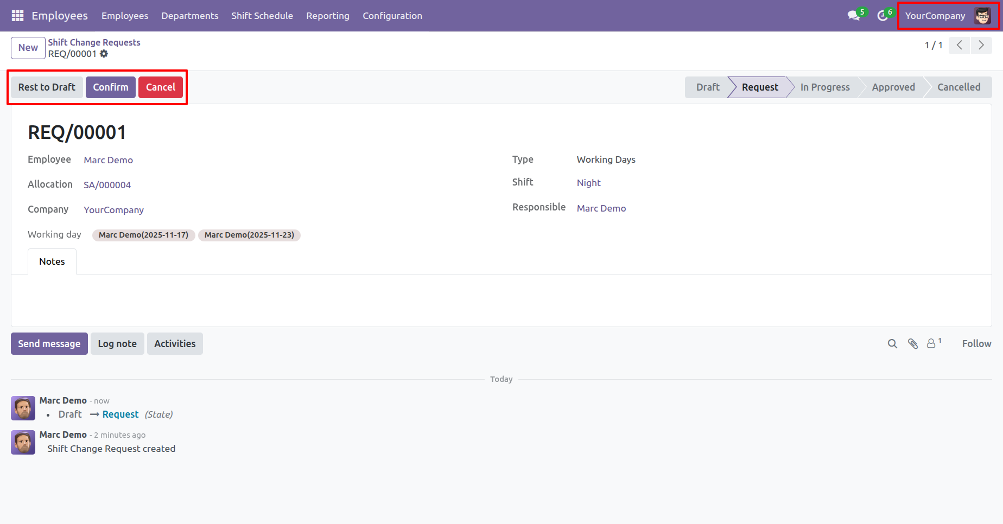The height and width of the screenshot is (524, 1003).
Task: Click Marc Demo avatar on state change message
Action: [x=23, y=408]
